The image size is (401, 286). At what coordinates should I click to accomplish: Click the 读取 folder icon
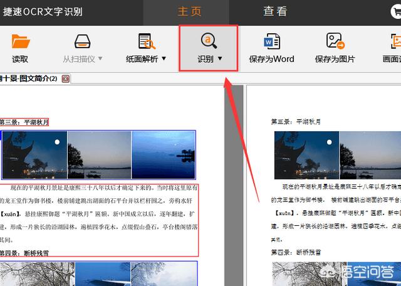pyautogui.click(x=20, y=42)
